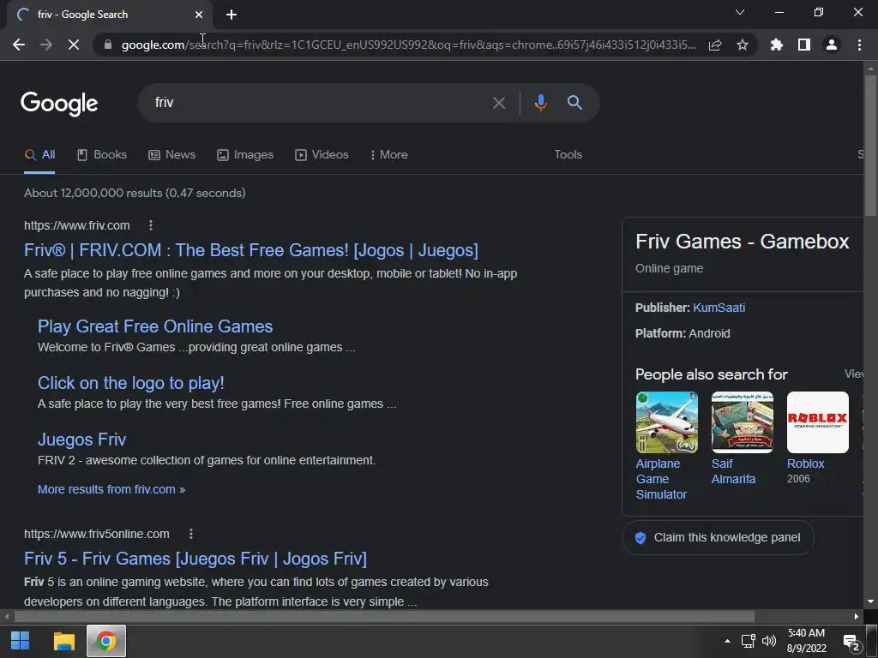Click the address bar URL

coord(409,45)
